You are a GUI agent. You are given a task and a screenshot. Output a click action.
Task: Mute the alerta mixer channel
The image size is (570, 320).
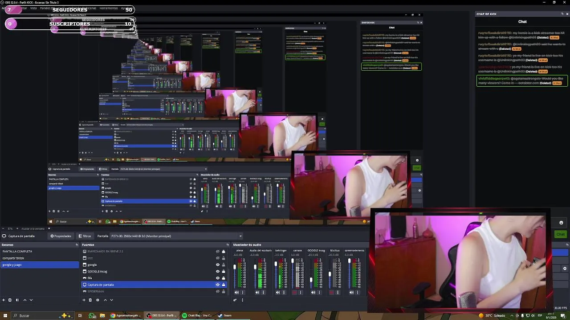(x=236, y=292)
